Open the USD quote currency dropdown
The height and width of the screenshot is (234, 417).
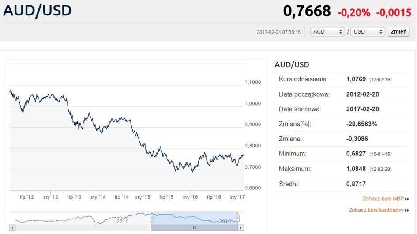(x=368, y=32)
